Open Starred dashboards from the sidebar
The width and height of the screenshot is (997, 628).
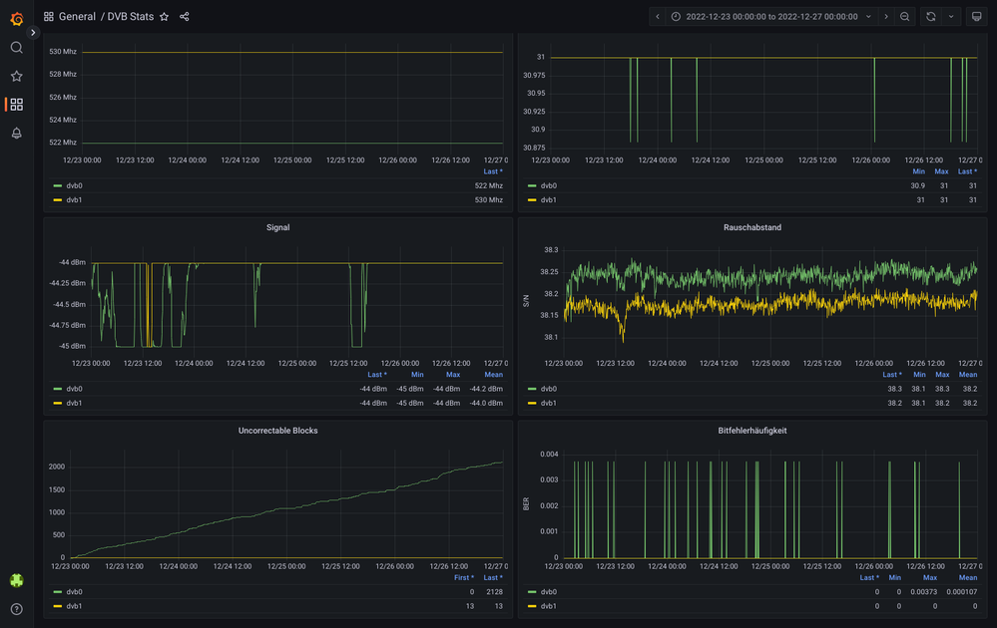(16, 76)
